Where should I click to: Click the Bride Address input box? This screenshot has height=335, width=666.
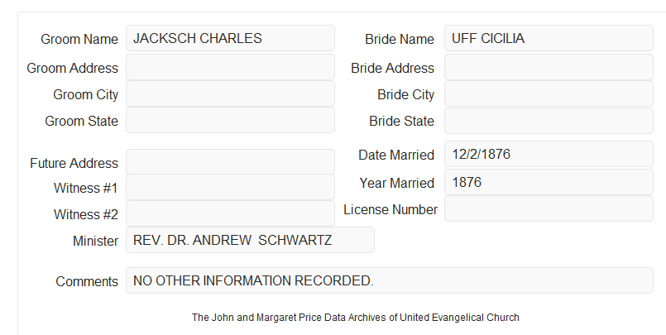(549, 67)
